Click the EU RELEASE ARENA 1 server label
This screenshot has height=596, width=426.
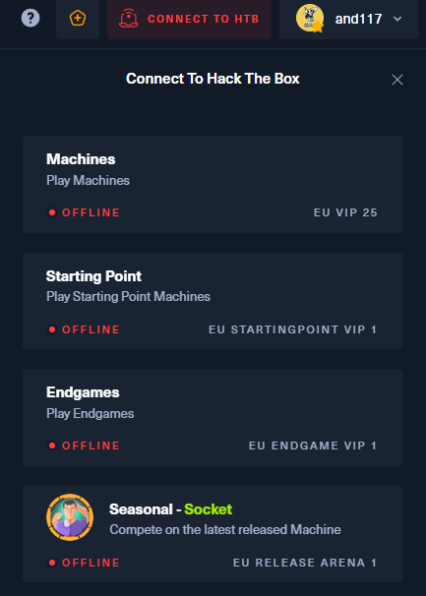click(x=305, y=563)
